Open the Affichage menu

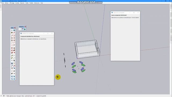pos(12,3)
